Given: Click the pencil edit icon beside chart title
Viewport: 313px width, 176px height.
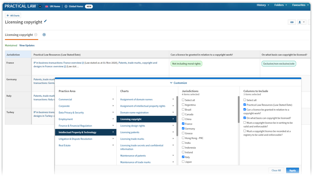Looking at the screenshot, I should 46,21.
